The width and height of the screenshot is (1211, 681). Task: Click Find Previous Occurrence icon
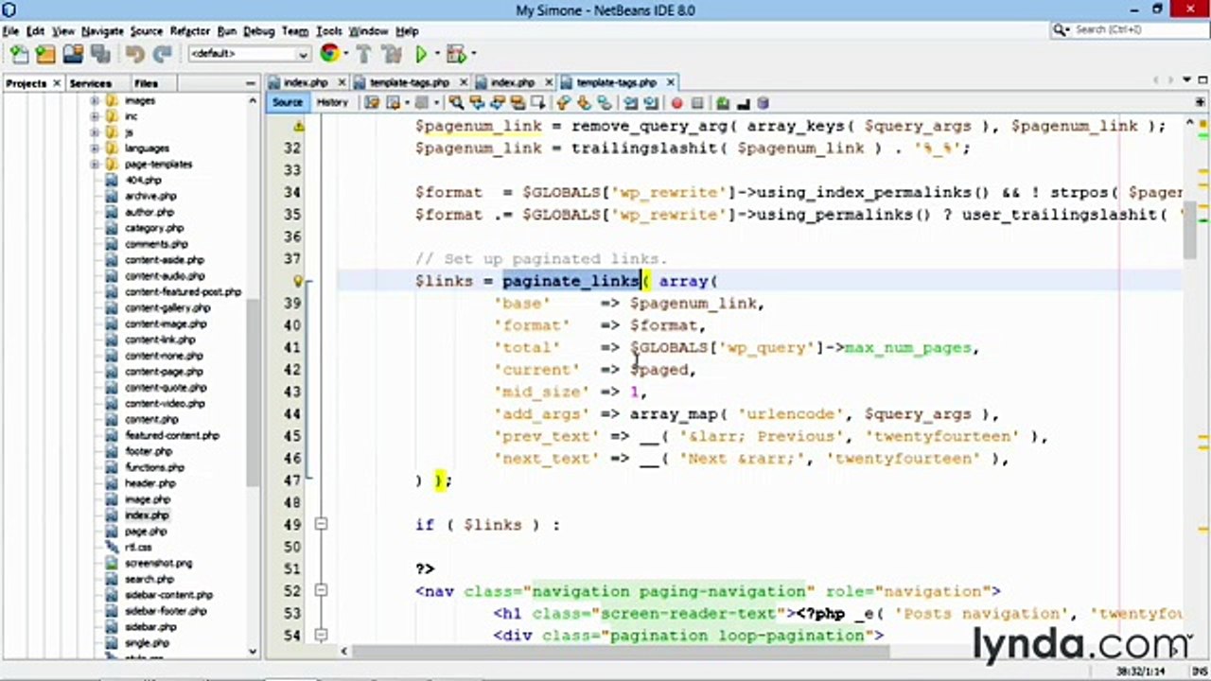[477, 102]
